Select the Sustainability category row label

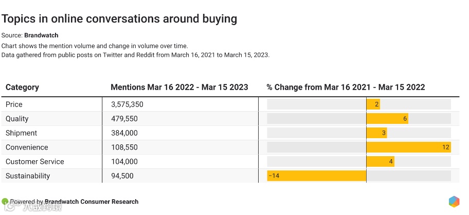point(28,176)
